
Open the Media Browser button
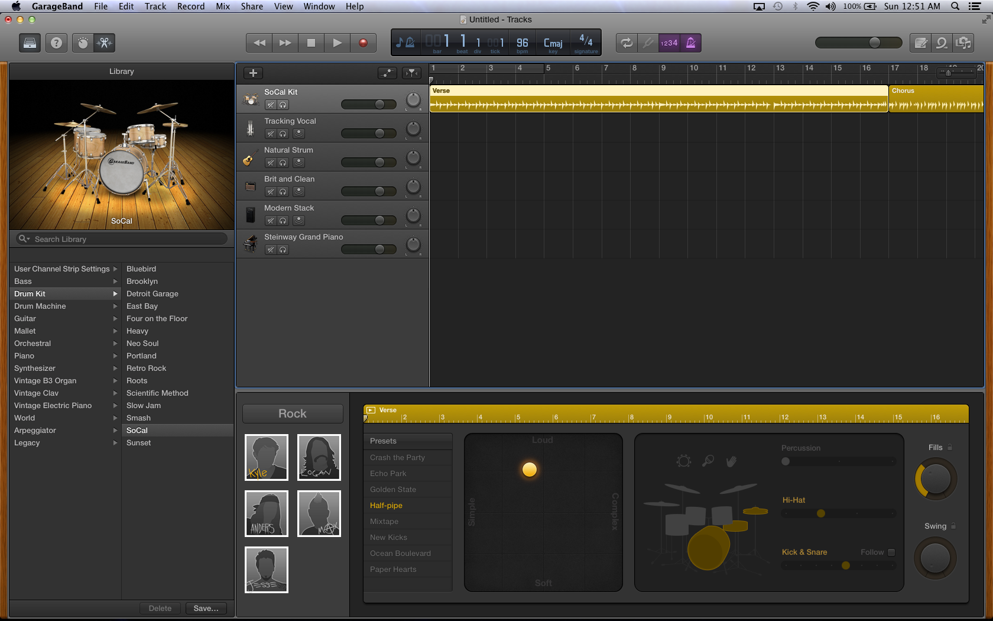click(963, 43)
